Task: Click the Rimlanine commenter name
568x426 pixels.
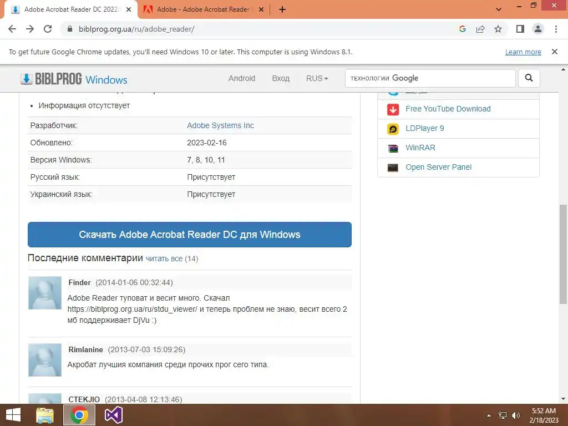Action: pyautogui.click(x=85, y=349)
